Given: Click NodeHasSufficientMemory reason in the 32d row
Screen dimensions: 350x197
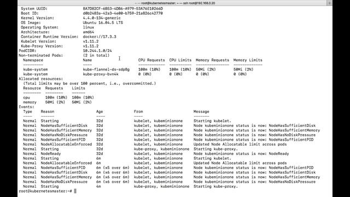Looking at the screenshot, I should coord(66,130).
